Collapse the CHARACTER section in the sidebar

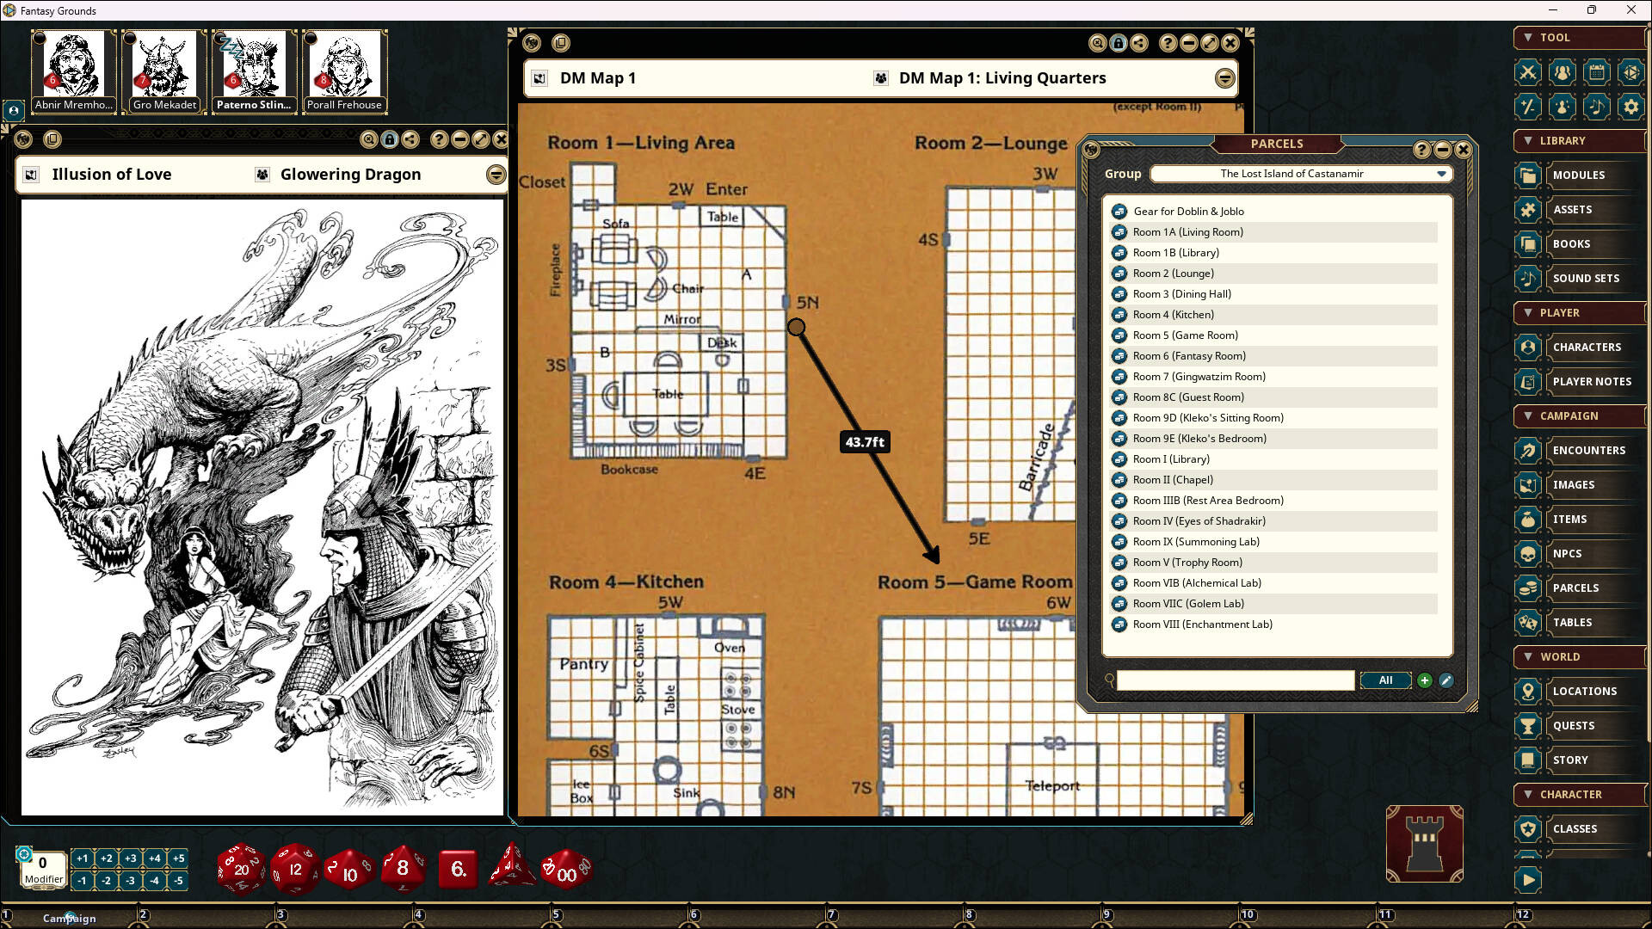1528,795
